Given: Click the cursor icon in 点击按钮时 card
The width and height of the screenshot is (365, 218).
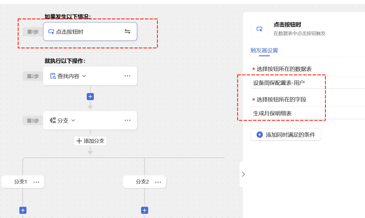Looking at the screenshot, I should click(x=51, y=32).
